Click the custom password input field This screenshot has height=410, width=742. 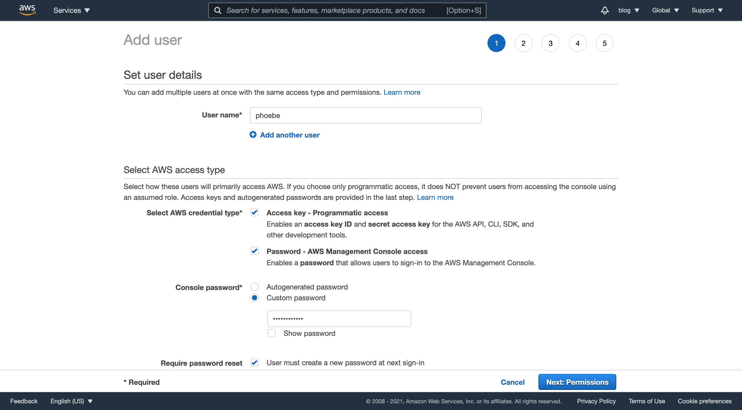tap(339, 319)
